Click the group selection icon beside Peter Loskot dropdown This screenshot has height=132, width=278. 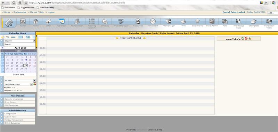point(35,84)
